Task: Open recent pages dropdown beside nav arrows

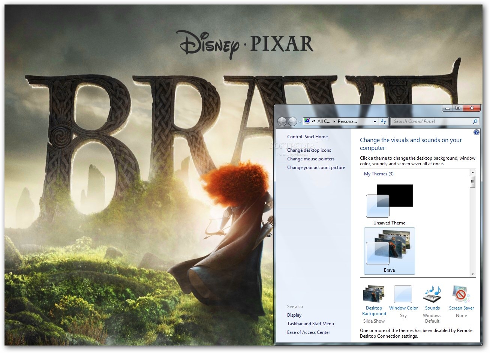Action: (x=300, y=122)
